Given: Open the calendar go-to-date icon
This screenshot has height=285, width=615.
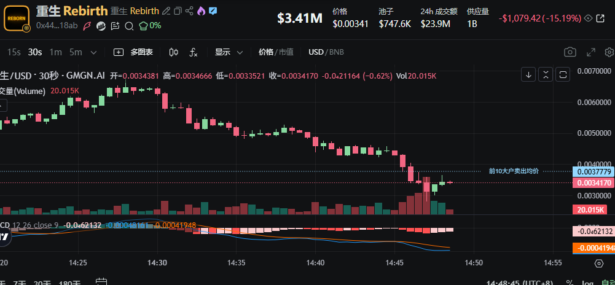Looking at the screenshot, I should [101, 281].
